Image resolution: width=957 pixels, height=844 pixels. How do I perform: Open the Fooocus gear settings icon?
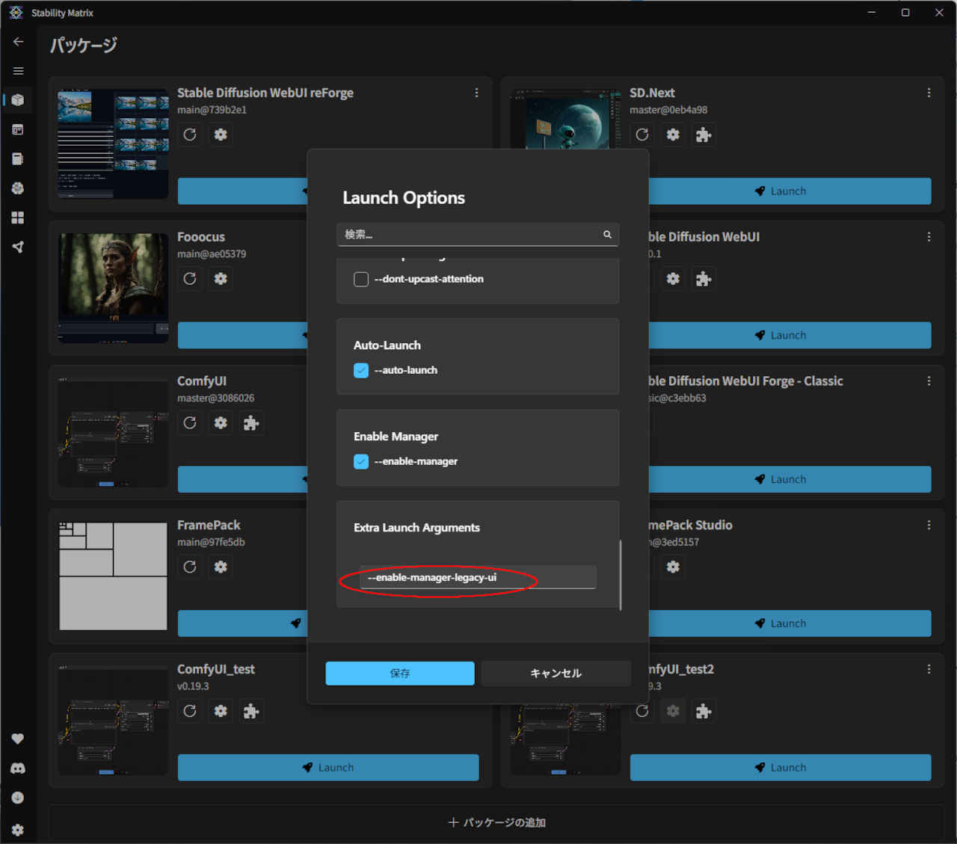point(221,279)
